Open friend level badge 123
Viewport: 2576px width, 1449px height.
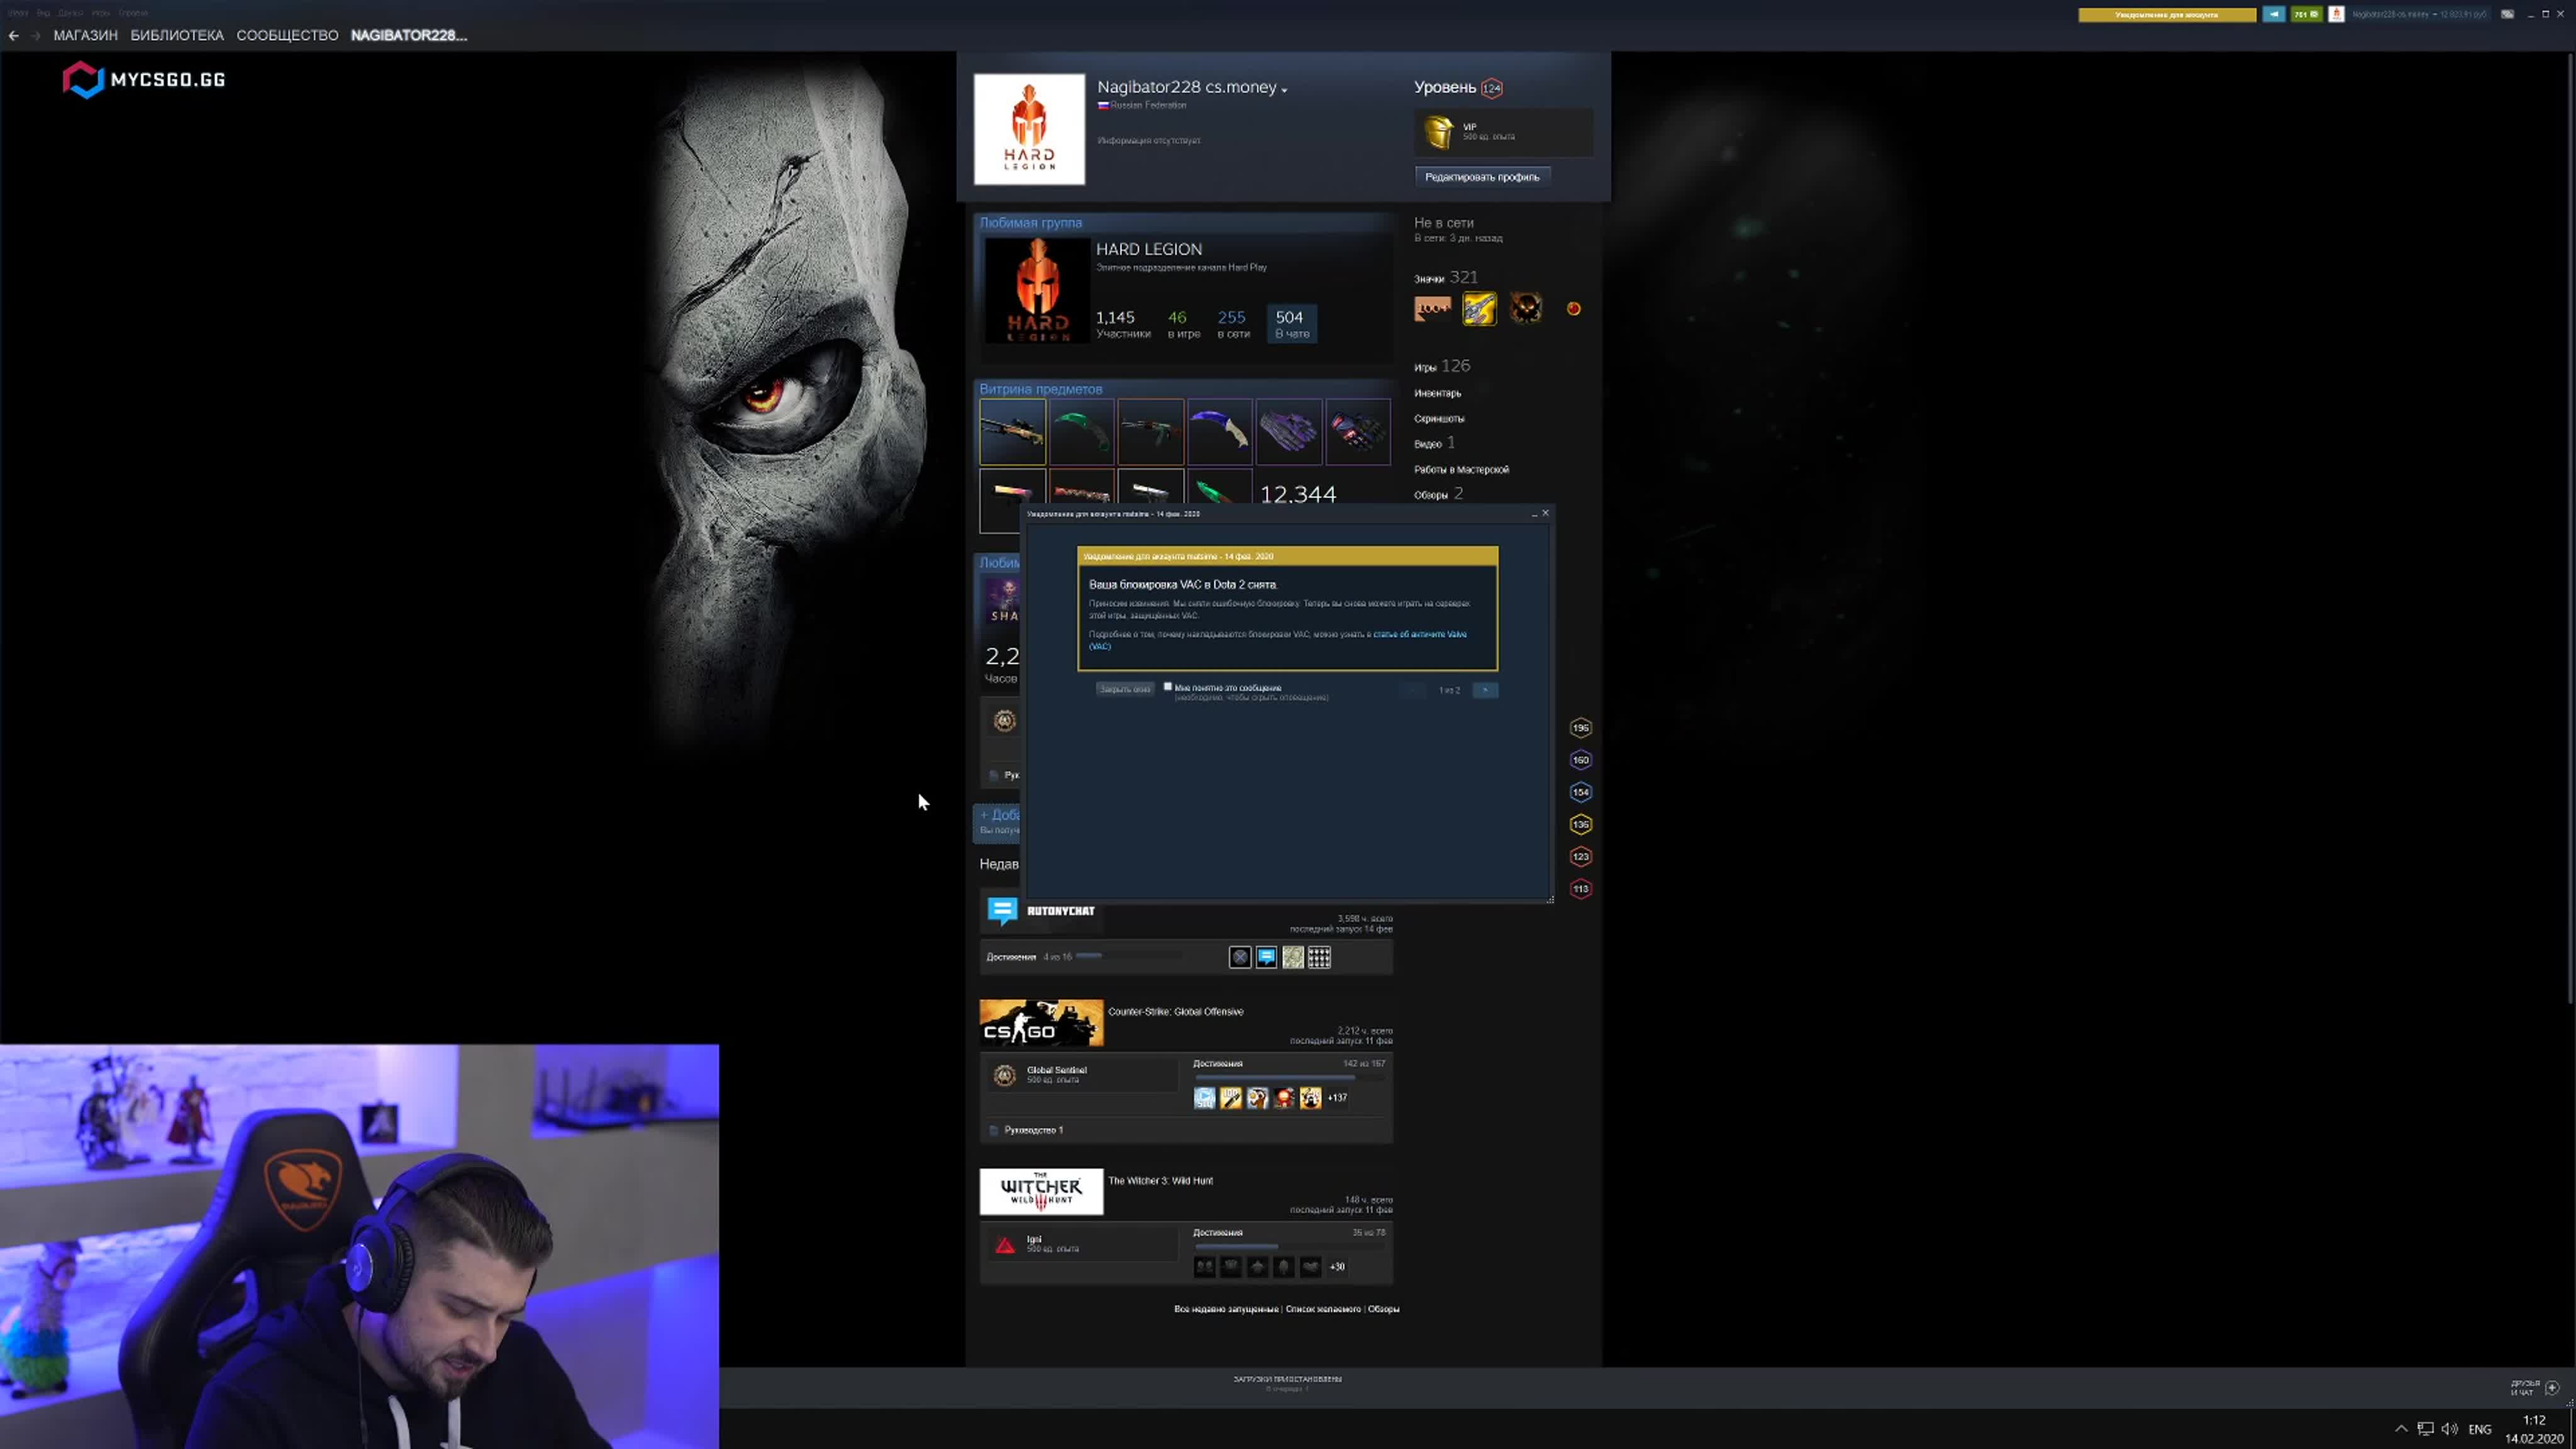(x=1580, y=857)
